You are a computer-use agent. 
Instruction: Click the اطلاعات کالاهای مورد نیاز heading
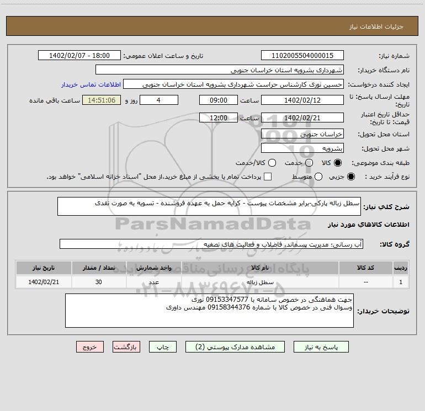pos(368,225)
